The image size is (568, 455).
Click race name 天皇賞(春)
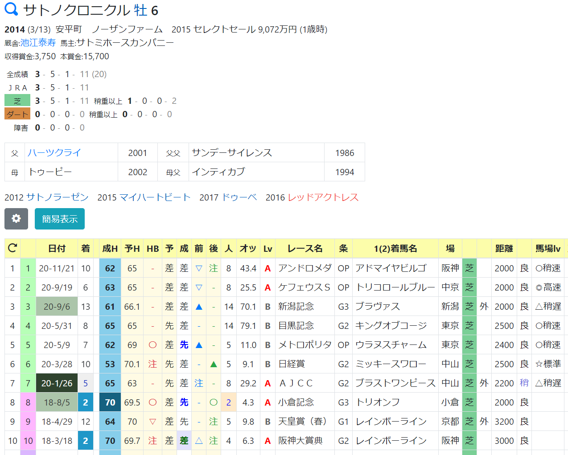point(303,422)
